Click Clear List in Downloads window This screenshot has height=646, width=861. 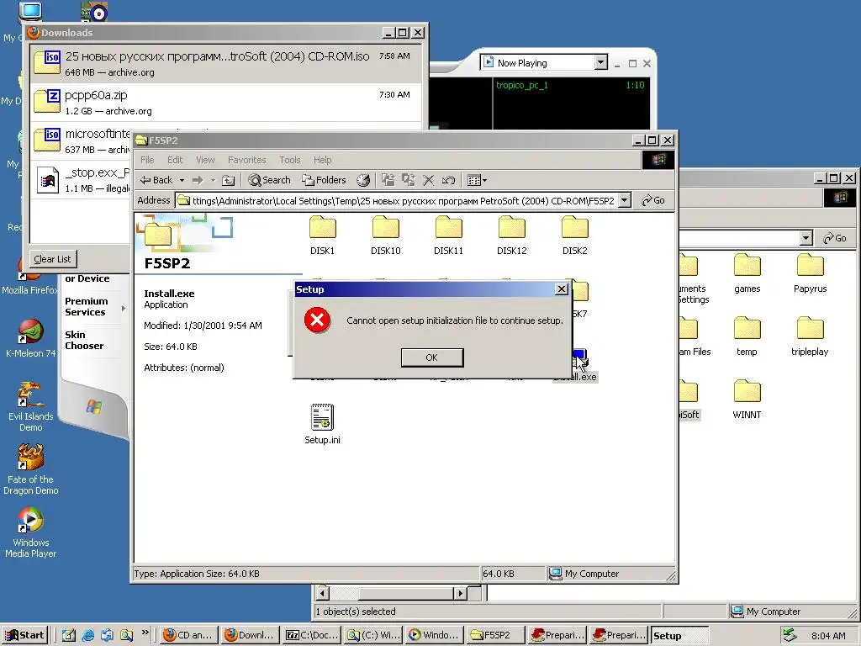(x=52, y=259)
